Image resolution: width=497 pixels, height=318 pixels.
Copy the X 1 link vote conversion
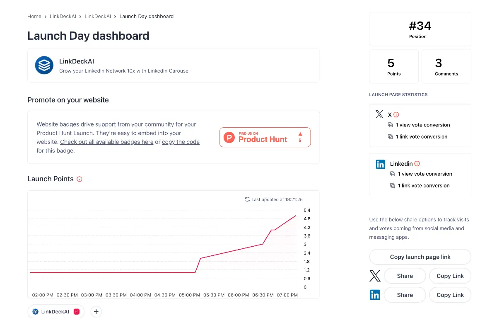click(x=390, y=136)
